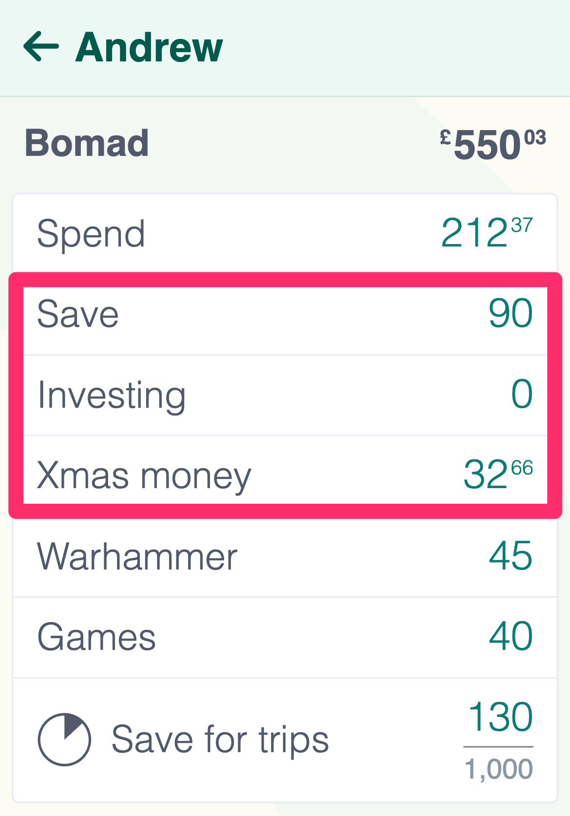The image size is (570, 816).
Task: Tap the 45 Warhammer amount
Action: click(x=511, y=555)
